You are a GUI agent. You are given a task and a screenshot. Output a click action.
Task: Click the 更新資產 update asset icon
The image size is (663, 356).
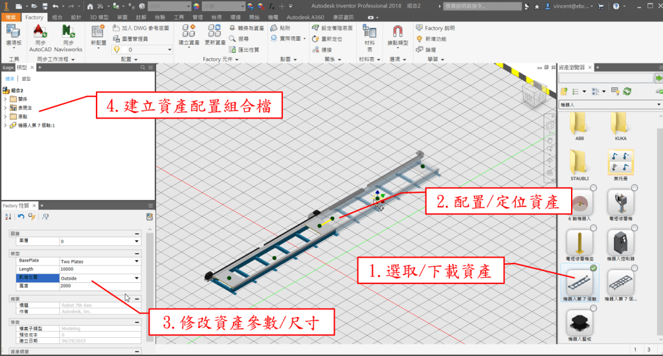pos(214,32)
